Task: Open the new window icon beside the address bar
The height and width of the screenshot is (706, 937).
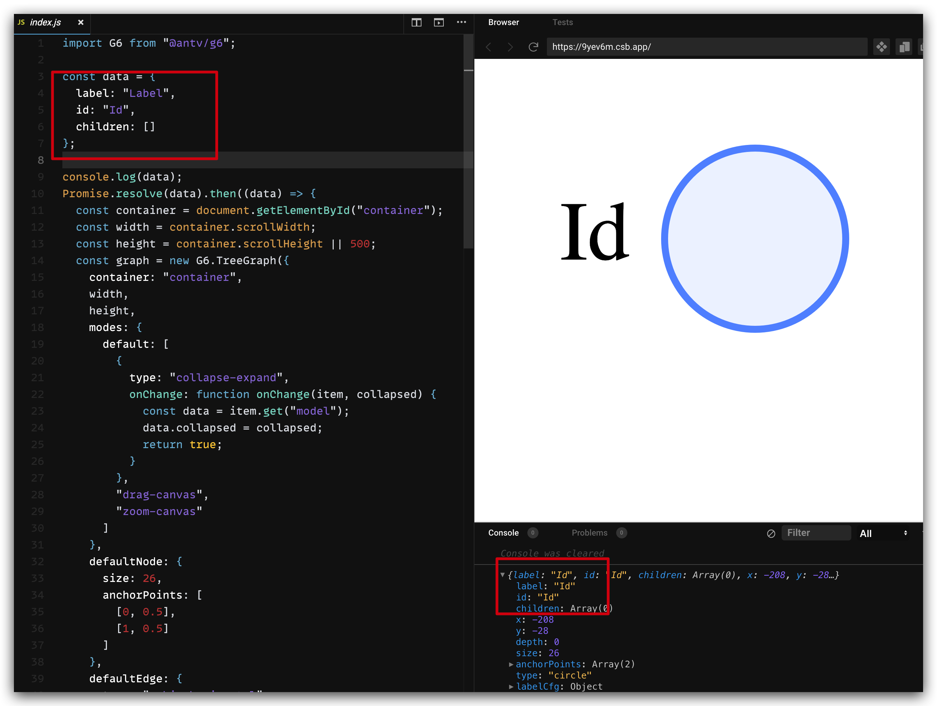Action: [904, 47]
